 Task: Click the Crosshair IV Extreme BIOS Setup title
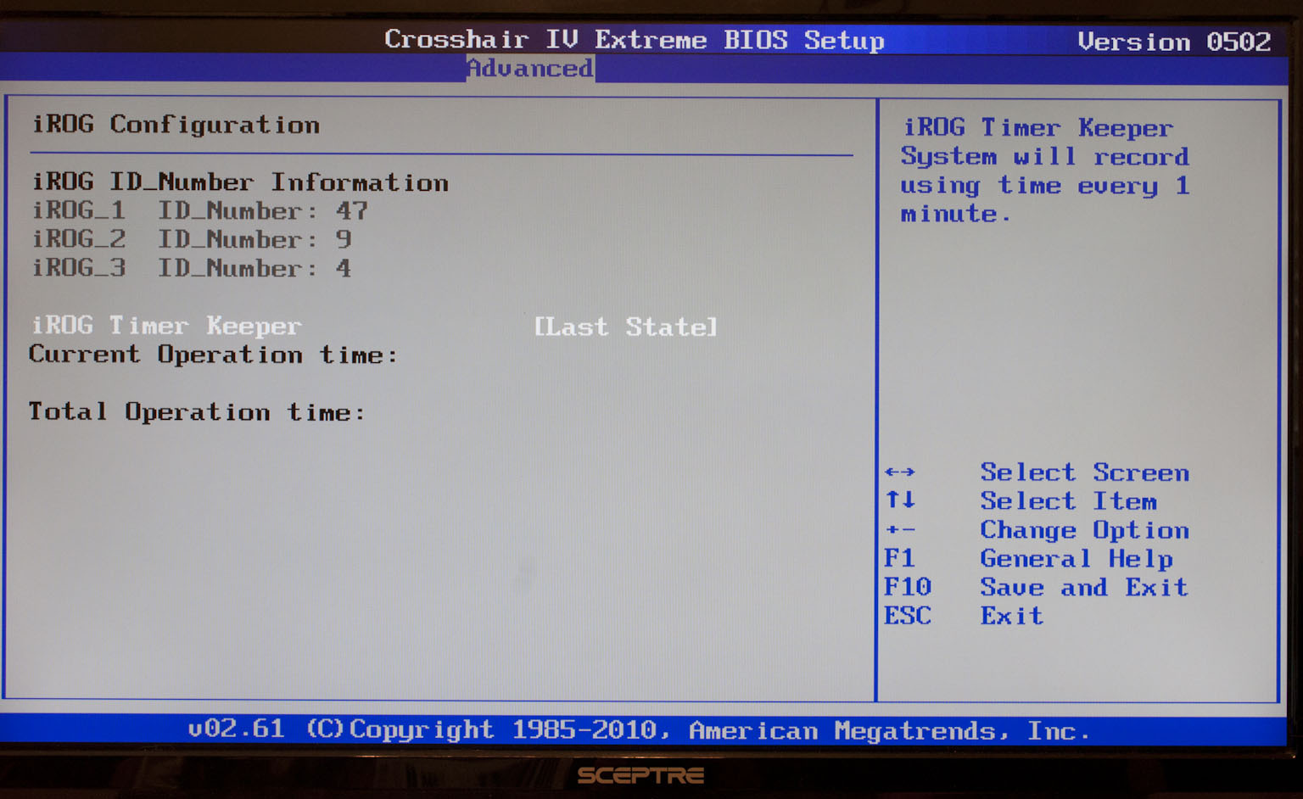[x=635, y=40]
